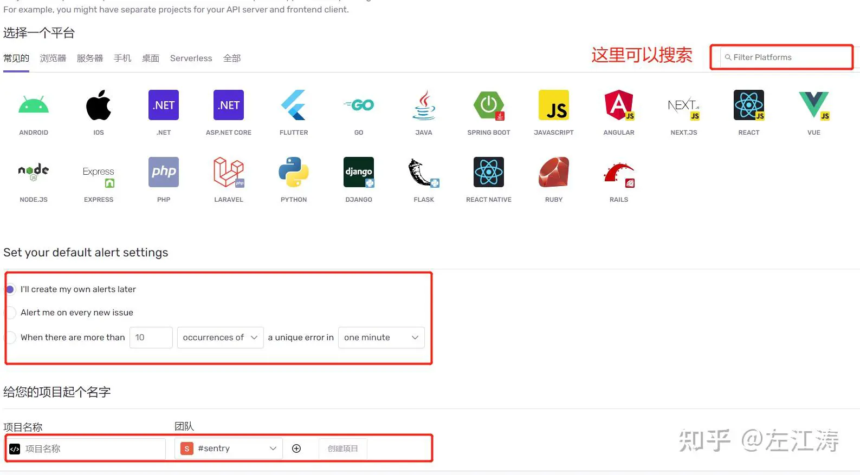
Task: Expand the "one minute" interval dropdown
Action: [x=381, y=338]
